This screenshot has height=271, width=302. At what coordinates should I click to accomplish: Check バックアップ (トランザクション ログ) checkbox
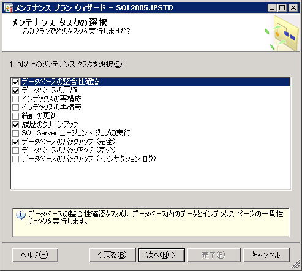16,159
